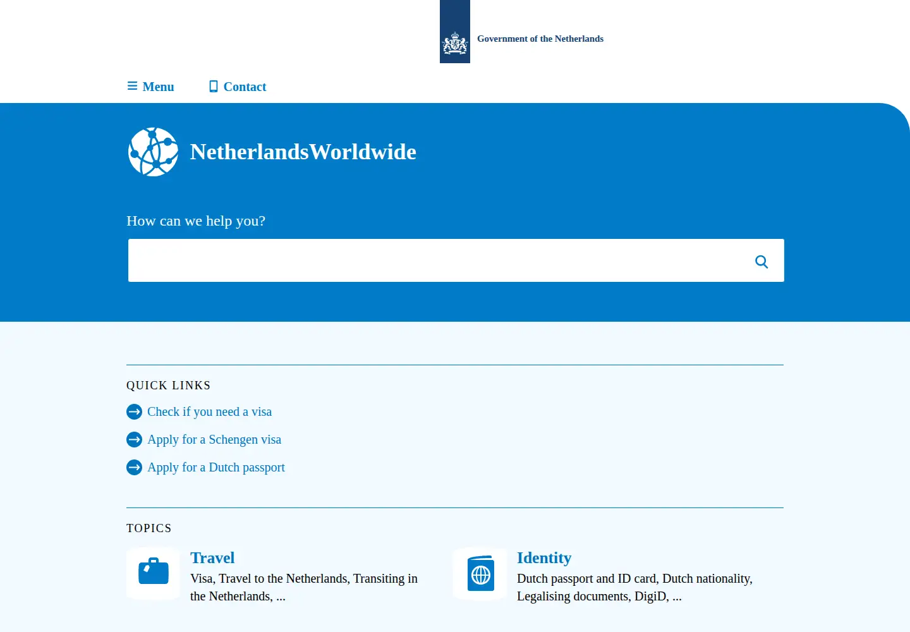The width and height of the screenshot is (910, 632).
Task: Click the 'TOPICS' heading
Action: click(149, 528)
